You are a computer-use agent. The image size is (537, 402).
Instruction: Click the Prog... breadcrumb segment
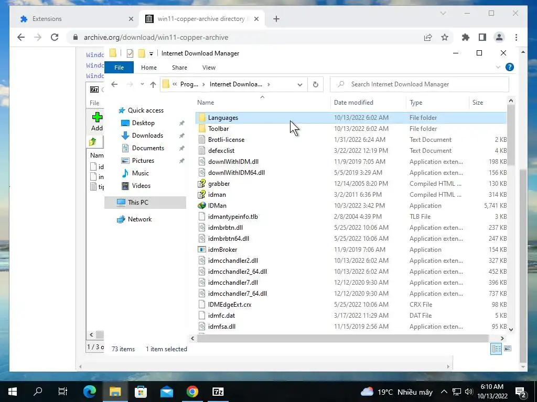point(189,84)
